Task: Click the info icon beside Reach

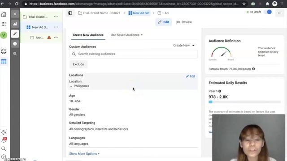Action: click(x=220, y=91)
